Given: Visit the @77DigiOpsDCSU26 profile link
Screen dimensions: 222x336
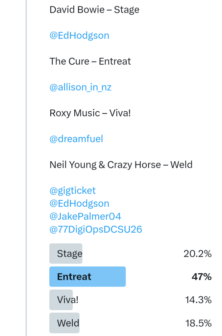Looking at the screenshot, I should coord(96,229).
